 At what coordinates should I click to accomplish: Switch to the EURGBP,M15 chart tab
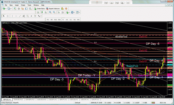tap(30, 99)
